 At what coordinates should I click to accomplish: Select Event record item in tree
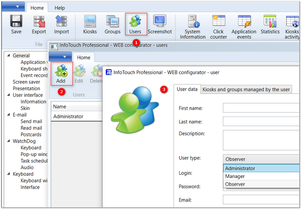[34, 75]
